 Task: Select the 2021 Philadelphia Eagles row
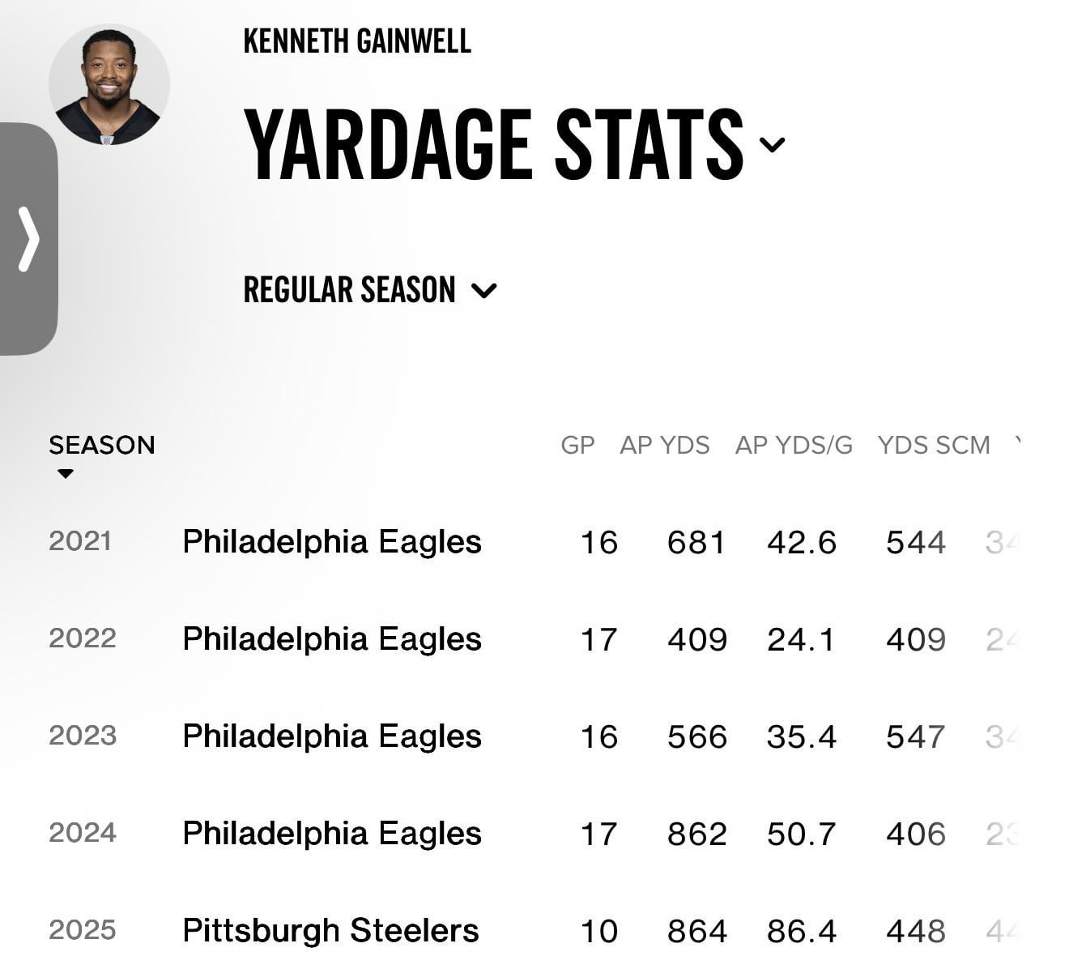332,542
